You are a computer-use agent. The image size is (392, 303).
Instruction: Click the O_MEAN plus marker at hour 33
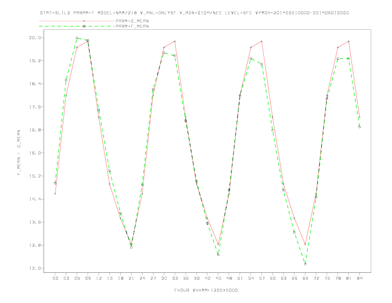175,41
